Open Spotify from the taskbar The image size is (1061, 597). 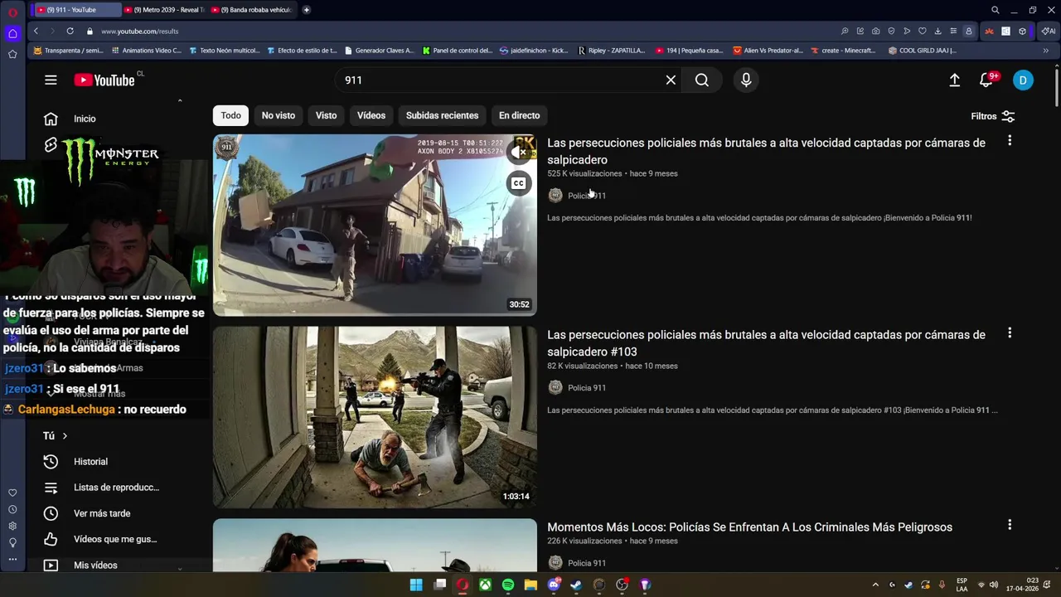click(x=508, y=585)
